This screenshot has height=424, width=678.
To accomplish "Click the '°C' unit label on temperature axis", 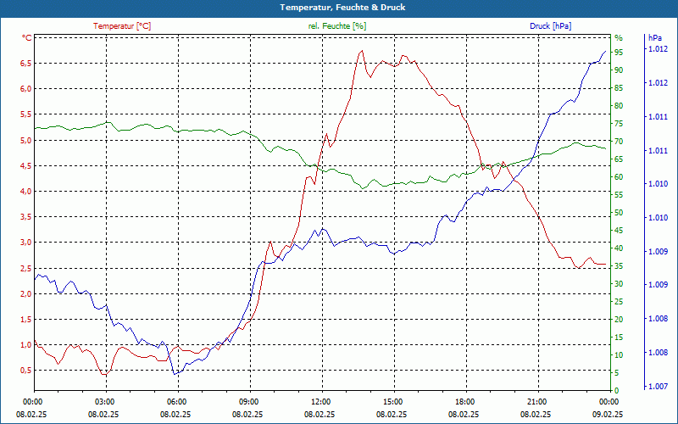I will [27, 37].
